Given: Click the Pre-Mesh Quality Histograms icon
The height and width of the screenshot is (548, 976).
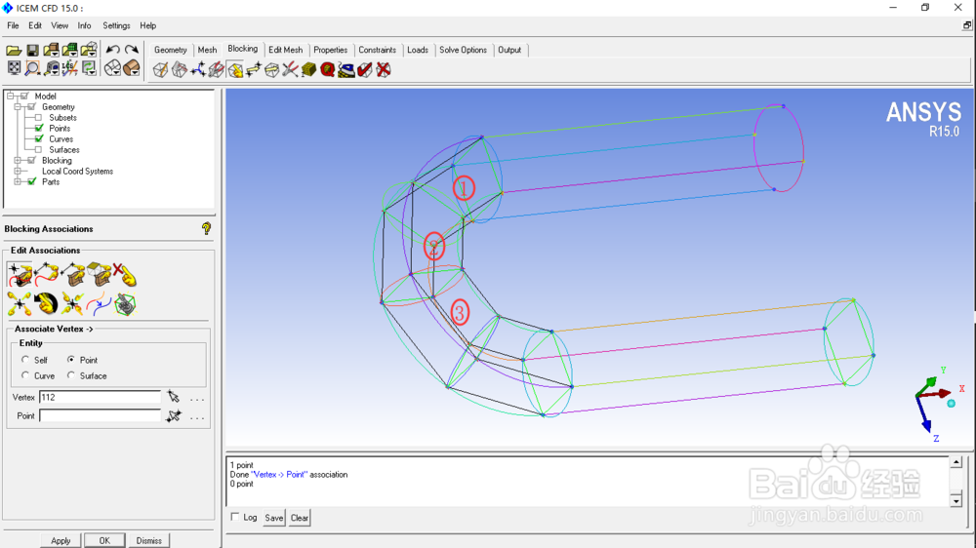Looking at the screenshot, I should [x=327, y=69].
